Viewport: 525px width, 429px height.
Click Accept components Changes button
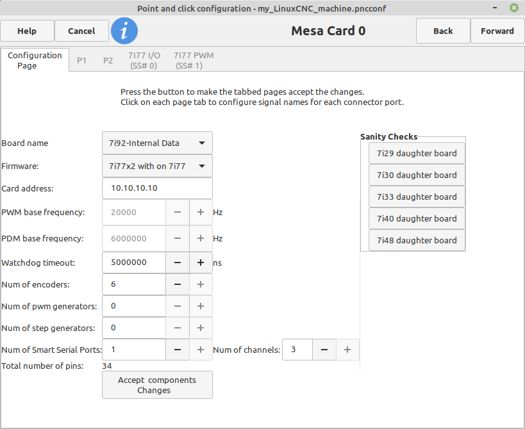click(157, 385)
